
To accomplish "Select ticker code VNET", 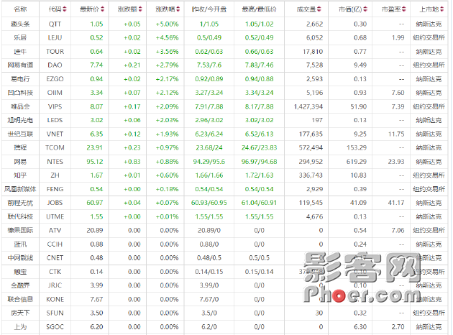I will click(55, 134).
